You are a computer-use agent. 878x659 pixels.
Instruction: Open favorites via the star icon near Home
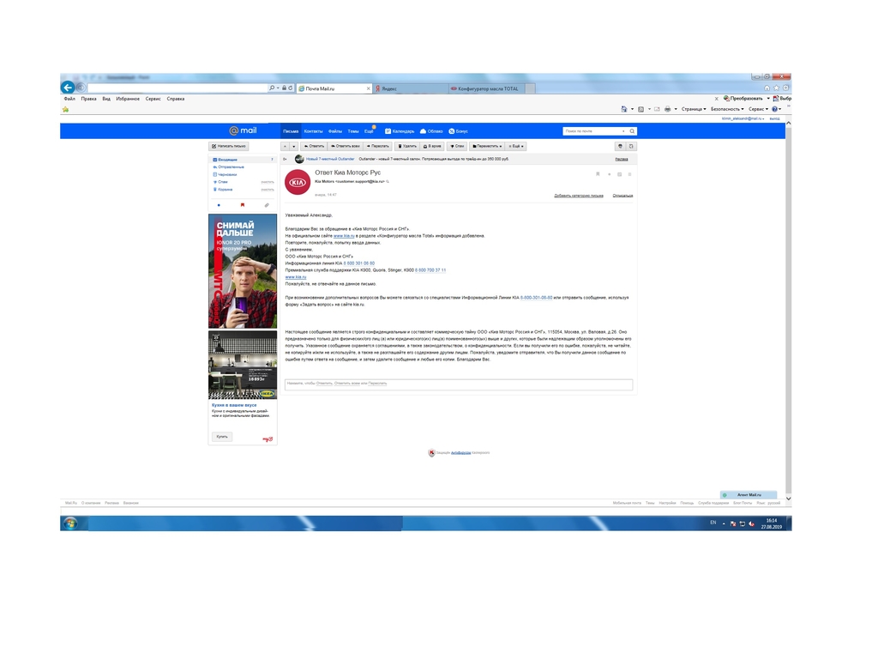click(x=776, y=88)
